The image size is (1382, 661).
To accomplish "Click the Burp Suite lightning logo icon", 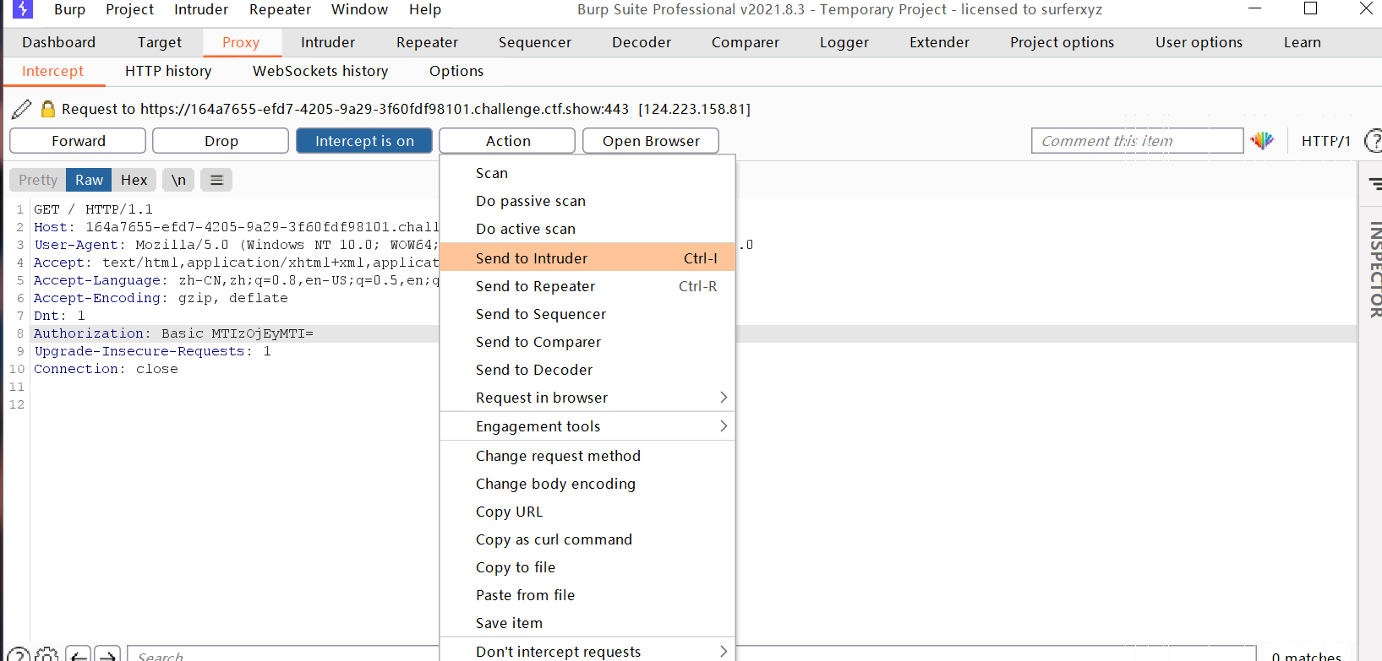I will [23, 9].
